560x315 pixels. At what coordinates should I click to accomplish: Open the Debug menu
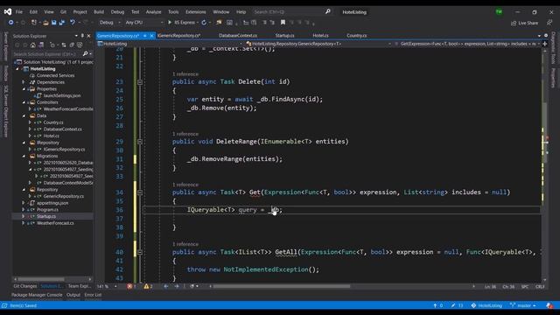point(117,11)
